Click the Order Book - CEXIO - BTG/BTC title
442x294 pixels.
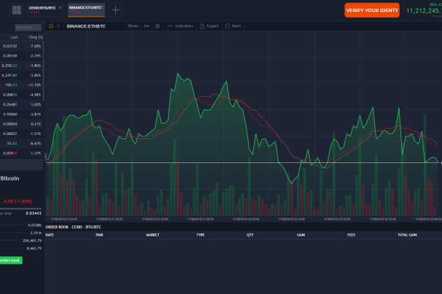pyautogui.click(x=73, y=227)
